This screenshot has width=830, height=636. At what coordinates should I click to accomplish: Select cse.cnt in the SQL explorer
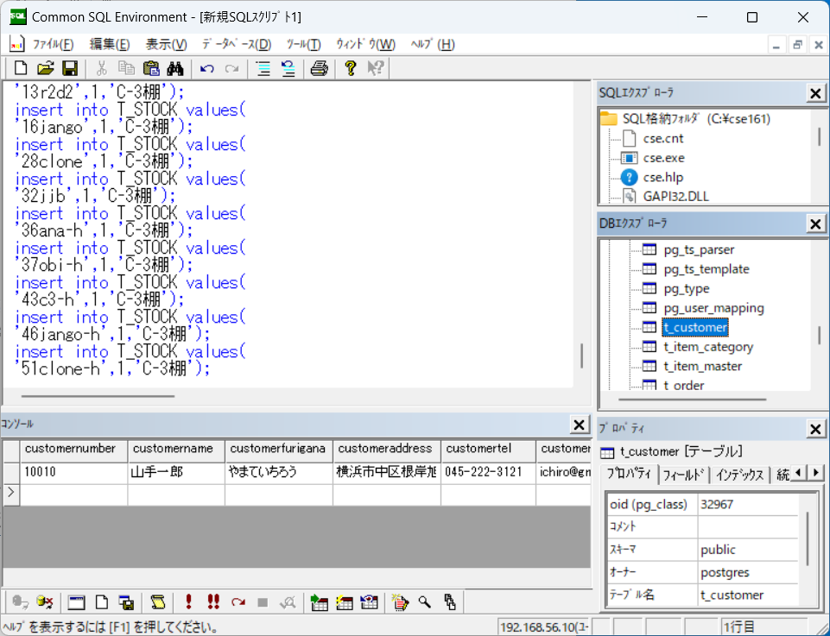[x=662, y=139]
